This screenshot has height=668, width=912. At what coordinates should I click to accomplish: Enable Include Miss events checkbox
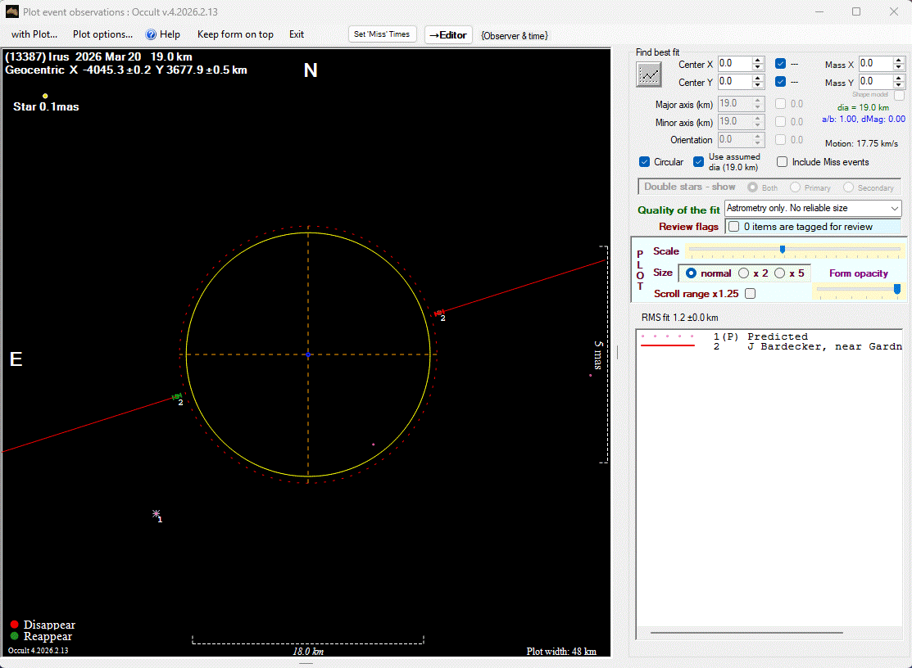pyautogui.click(x=783, y=162)
